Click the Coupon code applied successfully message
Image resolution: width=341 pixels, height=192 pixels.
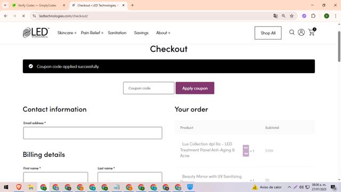pyautogui.click(x=68, y=66)
